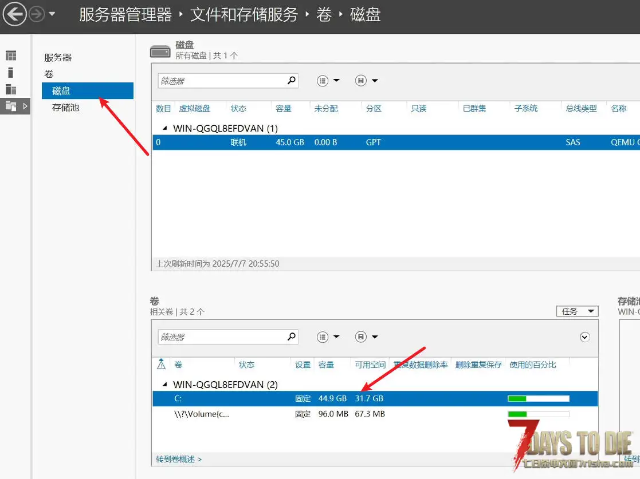This screenshot has height=479, width=640.
Task: Sort disks by 容量 column header
Action: pyautogui.click(x=283, y=108)
